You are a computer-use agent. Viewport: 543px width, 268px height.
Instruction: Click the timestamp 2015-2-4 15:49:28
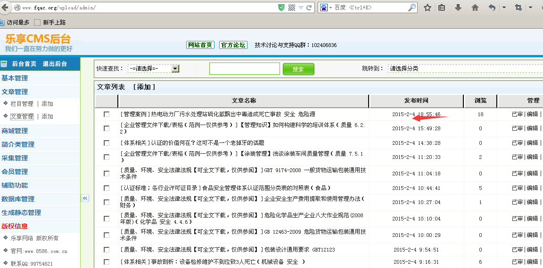pos(416,128)
